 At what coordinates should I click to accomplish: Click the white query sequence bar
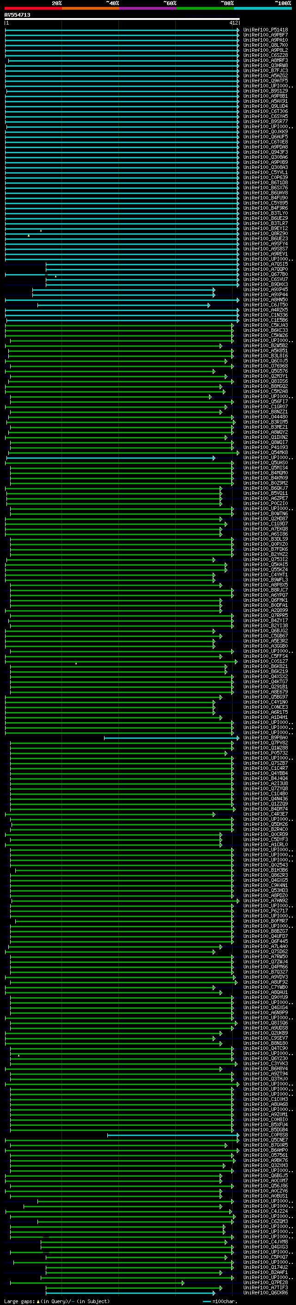tap(122, 19)
